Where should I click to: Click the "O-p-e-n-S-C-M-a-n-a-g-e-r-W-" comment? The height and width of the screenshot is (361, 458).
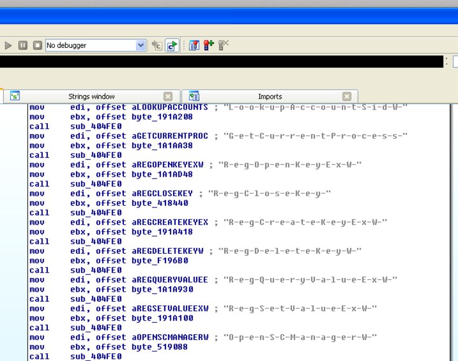coord(300,338)
